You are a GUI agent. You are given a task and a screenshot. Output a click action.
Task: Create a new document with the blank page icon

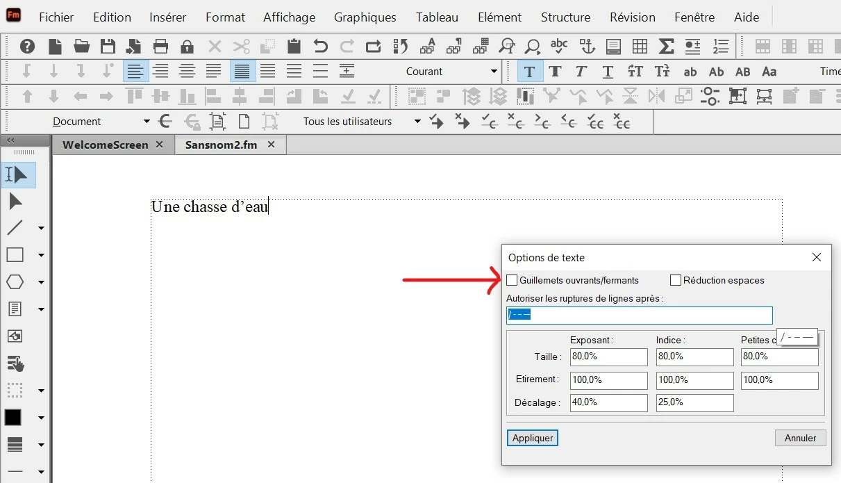click(55, 47)
